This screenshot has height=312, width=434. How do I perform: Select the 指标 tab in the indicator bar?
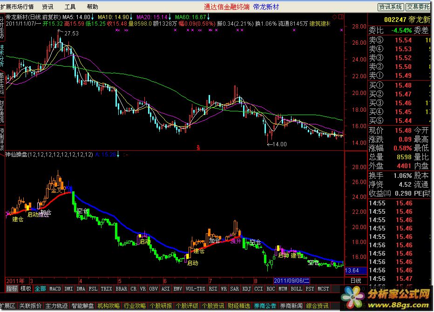pyautogui.click(x=12, y=289)
